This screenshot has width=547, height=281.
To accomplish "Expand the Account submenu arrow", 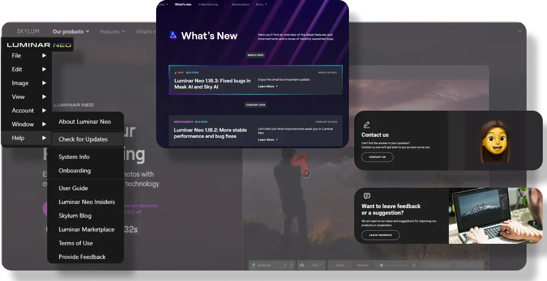I will click(x=45, y=110).
